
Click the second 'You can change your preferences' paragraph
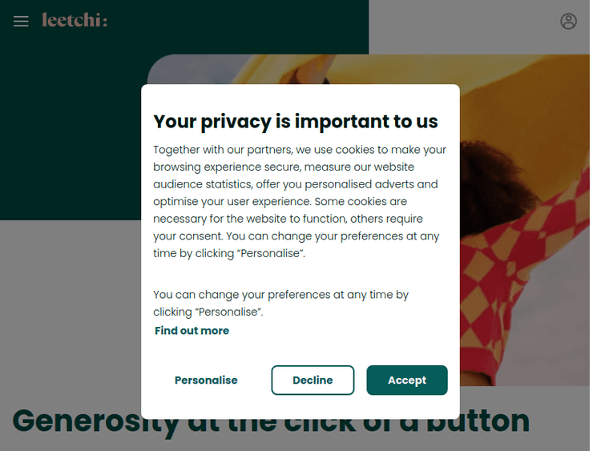coord(280,303)
